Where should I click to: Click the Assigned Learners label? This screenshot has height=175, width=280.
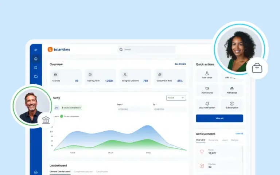[131, 81]
